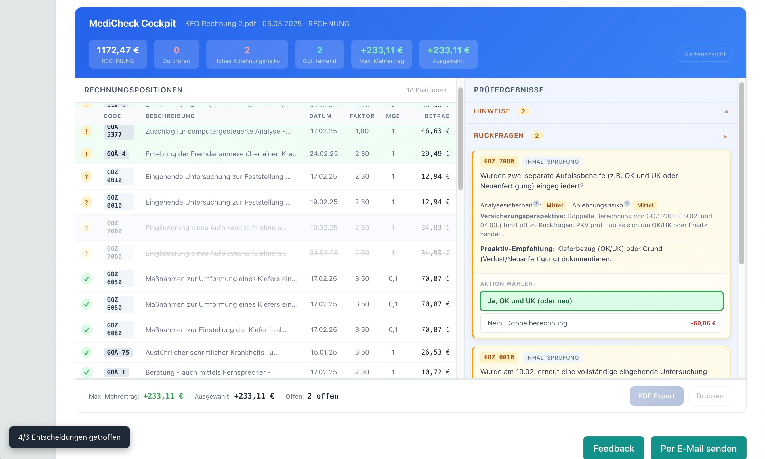The height and width of the screenshot is (459, 765).
Task: Click green checkmark icon for GOZ 6080 row
Action: click(86, 330)
